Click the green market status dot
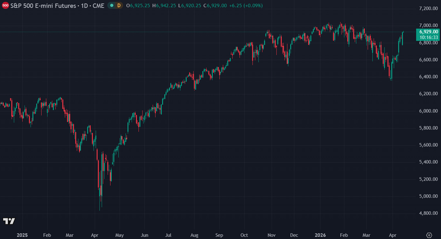The image size is (441, 239). coord(111,6)
